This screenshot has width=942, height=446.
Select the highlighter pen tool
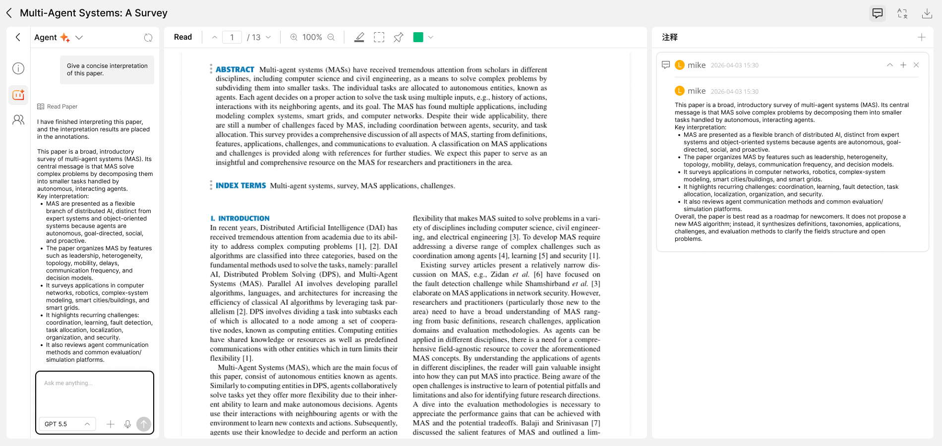point(359,37)
